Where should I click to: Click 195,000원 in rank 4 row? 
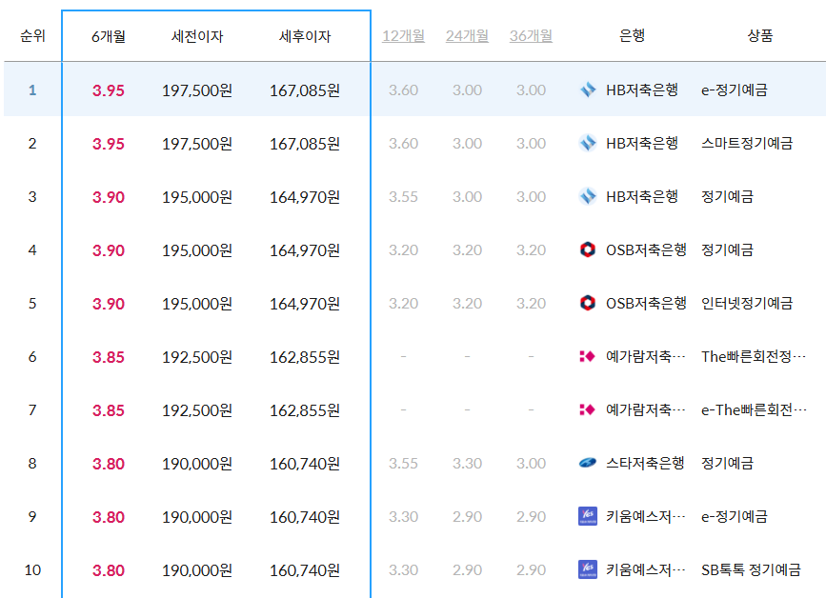[x=197, y=250]
